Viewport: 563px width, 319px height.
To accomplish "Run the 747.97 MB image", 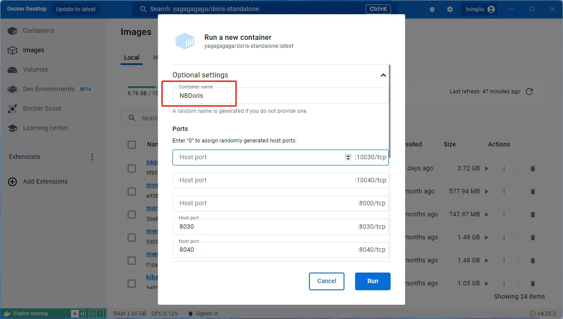I will tap(486, 215).
